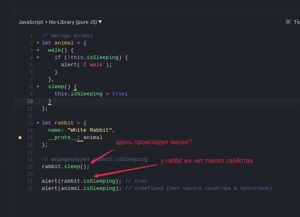Place cursor on 'let animal = {' line
The image size is (300, 217).
tap(64, 43)
